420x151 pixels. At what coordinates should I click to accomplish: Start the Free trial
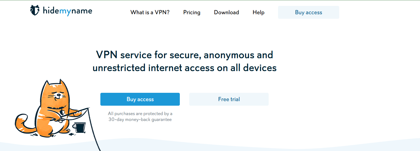coord(229,99)
